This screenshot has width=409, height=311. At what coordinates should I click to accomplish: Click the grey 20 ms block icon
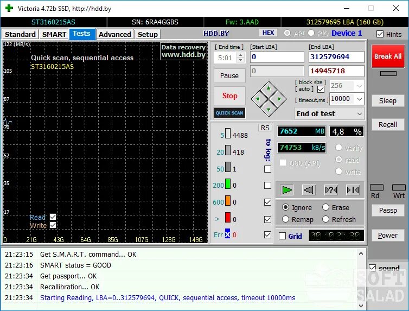228,150
